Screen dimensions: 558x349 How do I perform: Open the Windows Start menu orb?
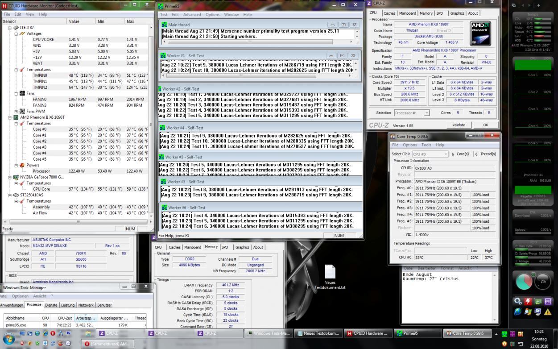(9, 338)
